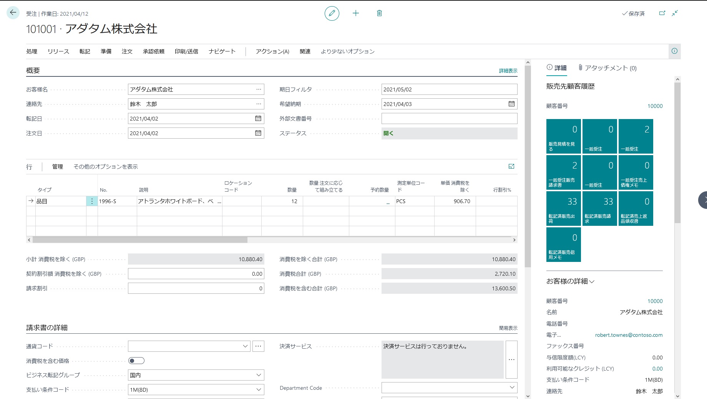Go back using the arrow button
The image size is (707, 399).
(x=13, y=13)
